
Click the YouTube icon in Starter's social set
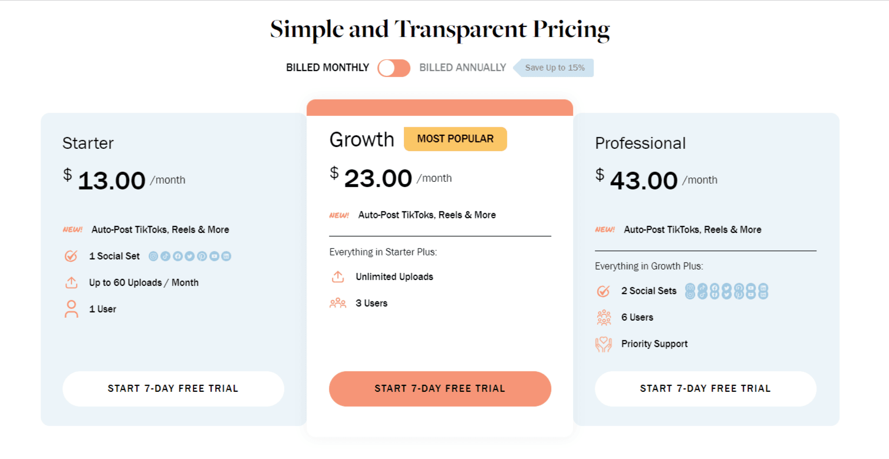(x=213, y=256)
